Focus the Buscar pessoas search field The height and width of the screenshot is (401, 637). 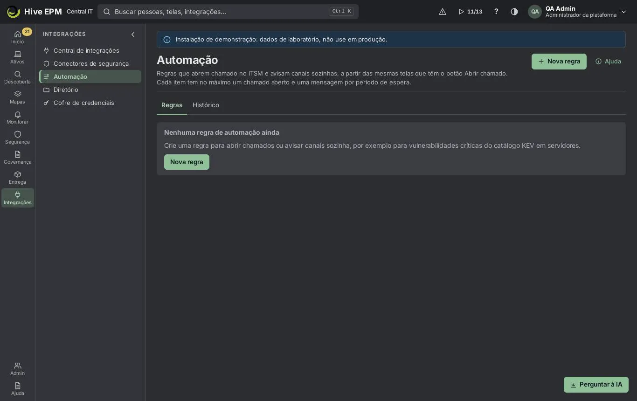pos(228,12)
